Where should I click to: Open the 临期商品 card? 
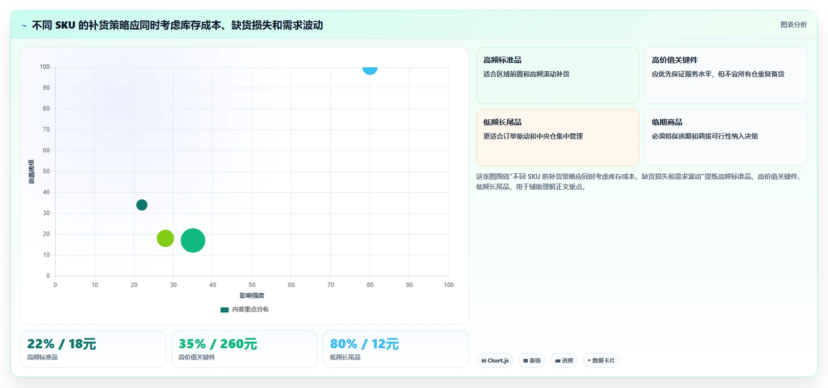coord(726,138)
